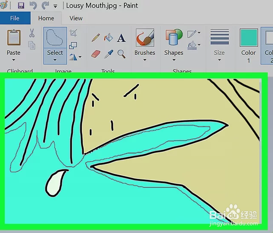Image resolution: width=273 pixels, height=233 pixels.
Task: Expand the Rotate dropdown arrow
Action: pyautogui.click(x=80, y=57)
